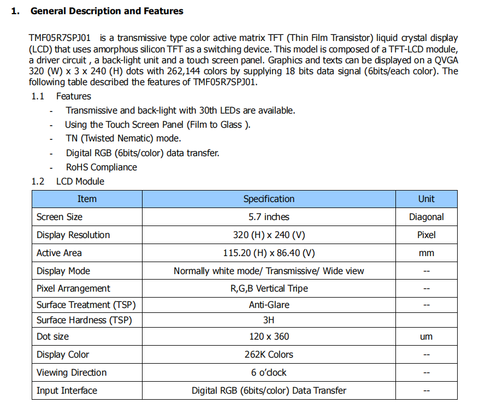
Task: Click the '1.1 Features' subheading
Action: point(61,97)
